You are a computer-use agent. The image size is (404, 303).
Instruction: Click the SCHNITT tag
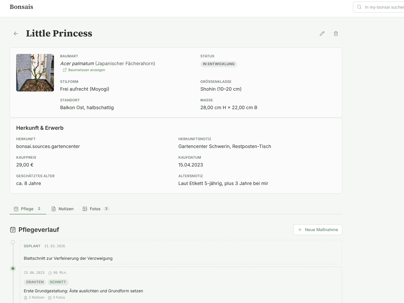(58, 282)
